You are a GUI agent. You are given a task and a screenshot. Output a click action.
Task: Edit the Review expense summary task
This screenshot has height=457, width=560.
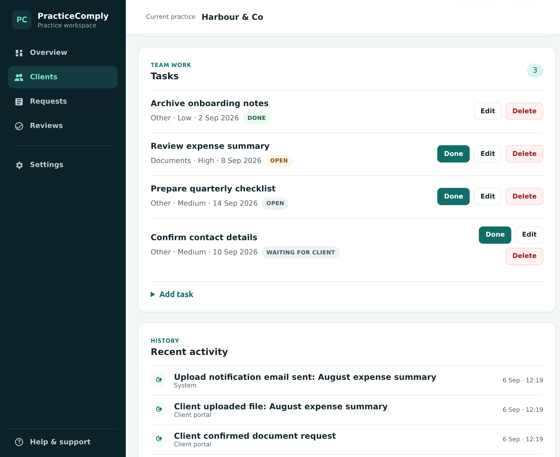tap(488, 154)
